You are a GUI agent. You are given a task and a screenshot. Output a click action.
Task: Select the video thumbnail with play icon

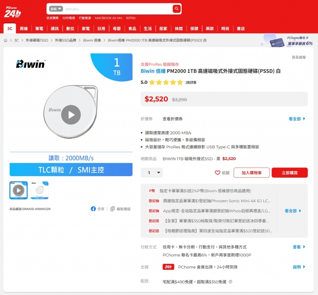[x=19, y=190]
